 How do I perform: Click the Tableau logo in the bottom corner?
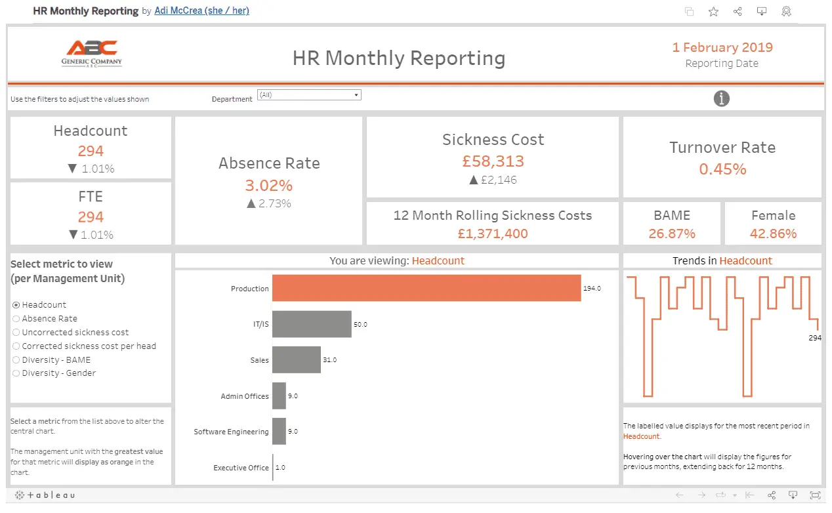point(44,495)
